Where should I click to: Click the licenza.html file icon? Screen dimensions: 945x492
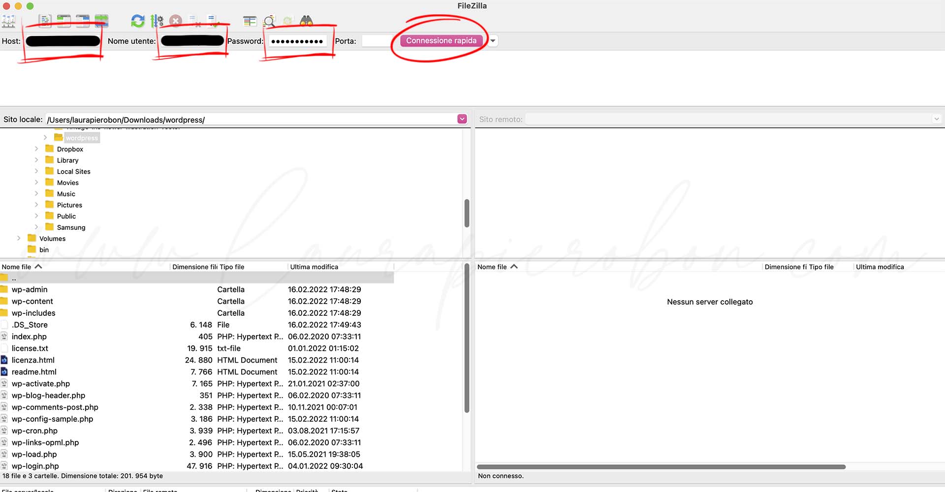[x=4, y=360]
